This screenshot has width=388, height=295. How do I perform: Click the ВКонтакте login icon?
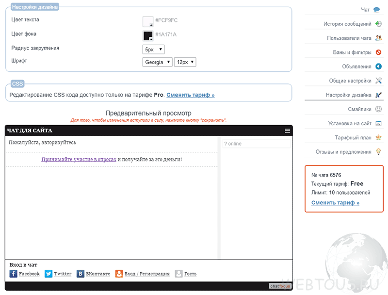pyautogui.click(x=81, y=274)
